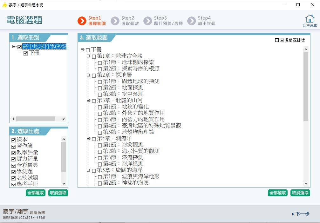The height and width of the screenshot is (223, 320).
Task: Check 第4節：臺灣地區的特殊地質景觀 checkbox
Action: coord(100,126)
